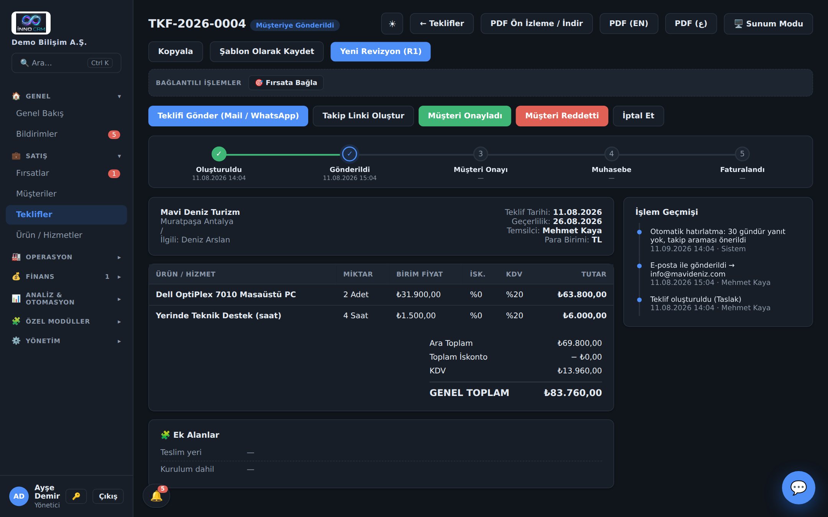Click Şablon Olarak Kaydet
The height and width of the screenshot is (517, 828).
pyautogui.click(x=267, y=52)
